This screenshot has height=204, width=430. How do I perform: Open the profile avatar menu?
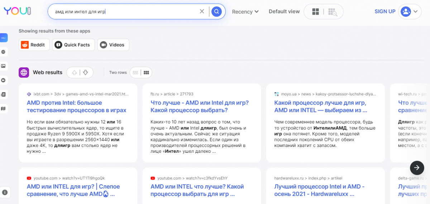(x=406, y=11)
